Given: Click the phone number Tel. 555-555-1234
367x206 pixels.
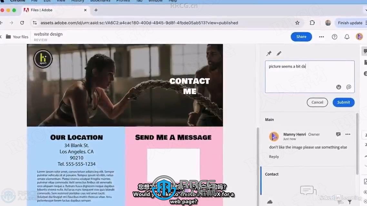Looking at the screenshot, I should point(76,164).
